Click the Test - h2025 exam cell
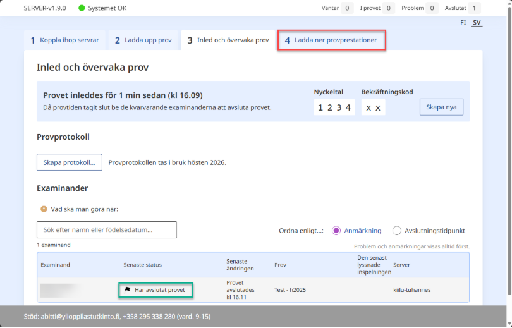Image resolution: width=512 pixels, height=328 pixels. 290,290
